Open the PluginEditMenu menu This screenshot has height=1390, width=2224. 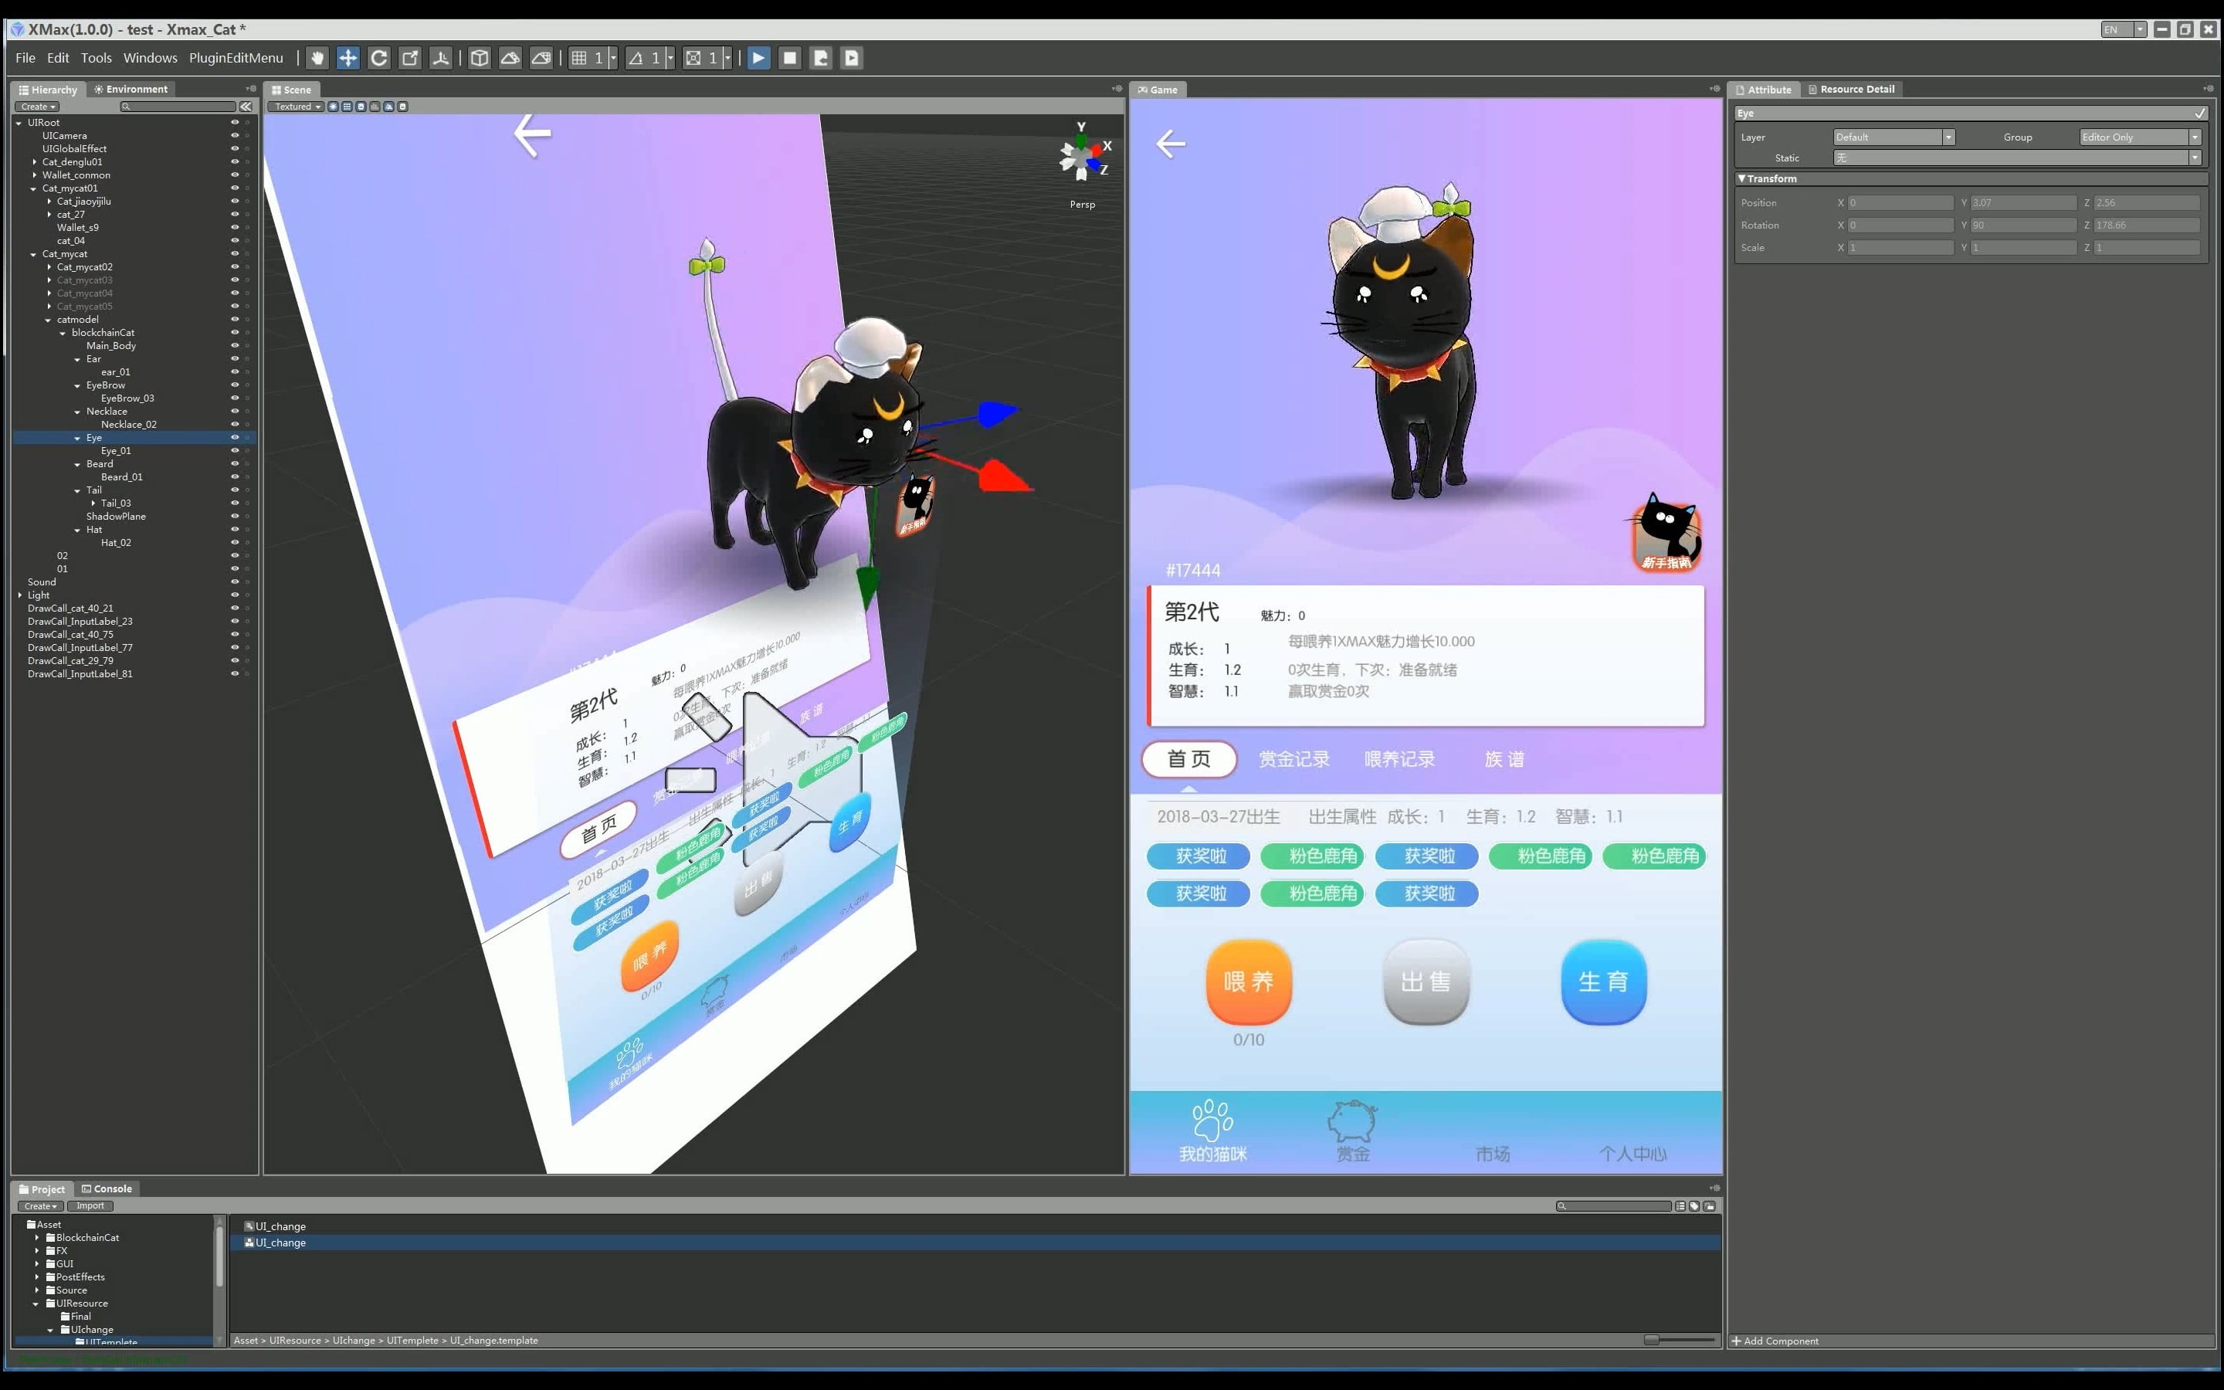tap(236, 58)
